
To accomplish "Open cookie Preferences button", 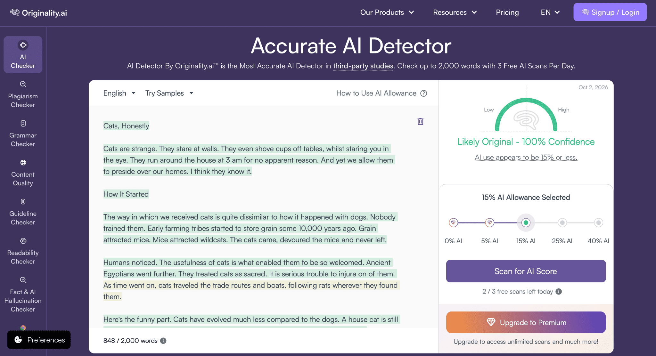I will 39,340.
